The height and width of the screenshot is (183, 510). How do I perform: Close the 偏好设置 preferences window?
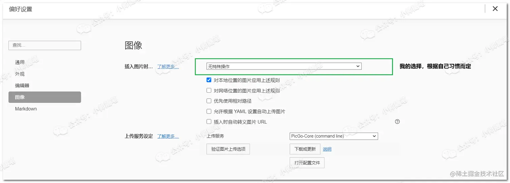click(x=495, y=9)
